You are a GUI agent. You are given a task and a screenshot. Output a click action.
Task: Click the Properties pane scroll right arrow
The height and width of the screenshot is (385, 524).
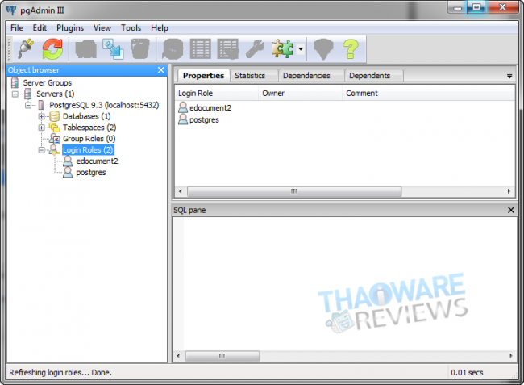pyautogui.click(x=509, y=191)
